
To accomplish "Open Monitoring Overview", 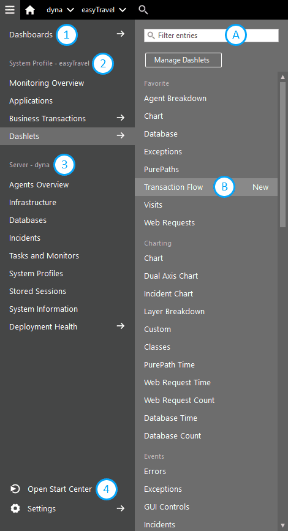I will tap(47, 83).
